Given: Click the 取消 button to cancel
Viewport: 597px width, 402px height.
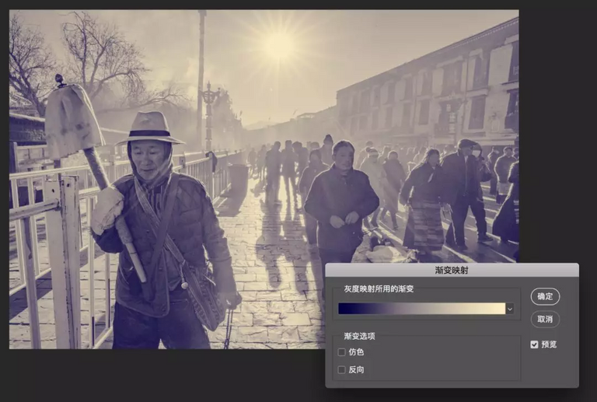Looking at the screenshot, I should (x=545, y=319).
